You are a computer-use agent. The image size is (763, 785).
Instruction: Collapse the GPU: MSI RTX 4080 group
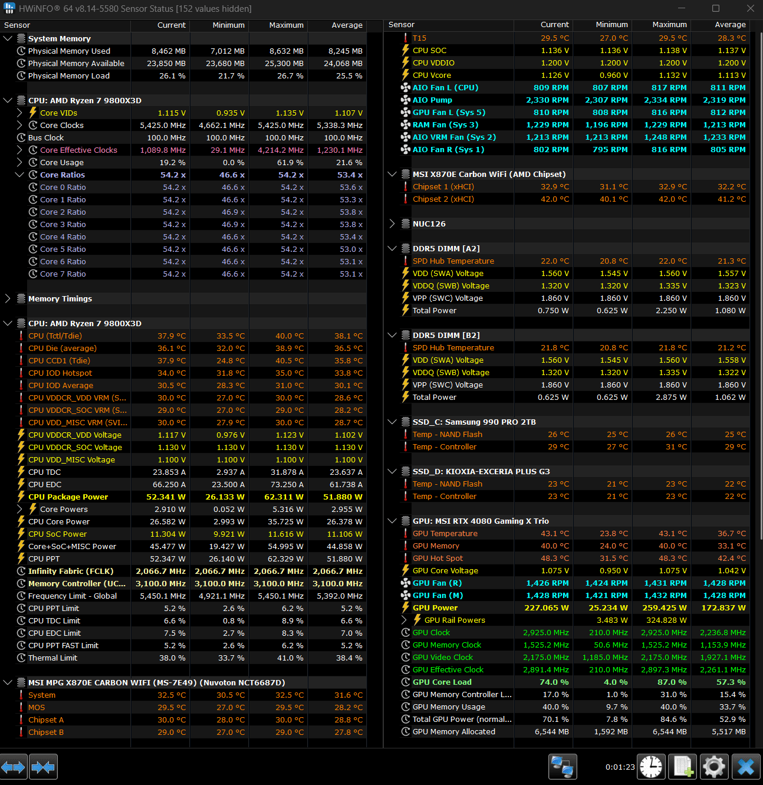pos(392,521)
